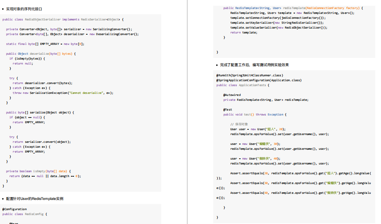Click the "@Test" annotation
Screen dimensions: 381x224
pos(228,110)
